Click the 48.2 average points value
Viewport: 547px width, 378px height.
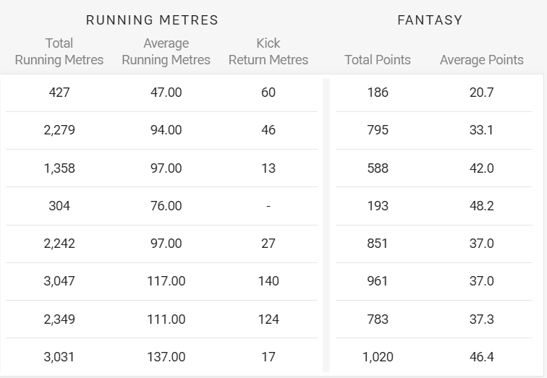coord(481,206)
